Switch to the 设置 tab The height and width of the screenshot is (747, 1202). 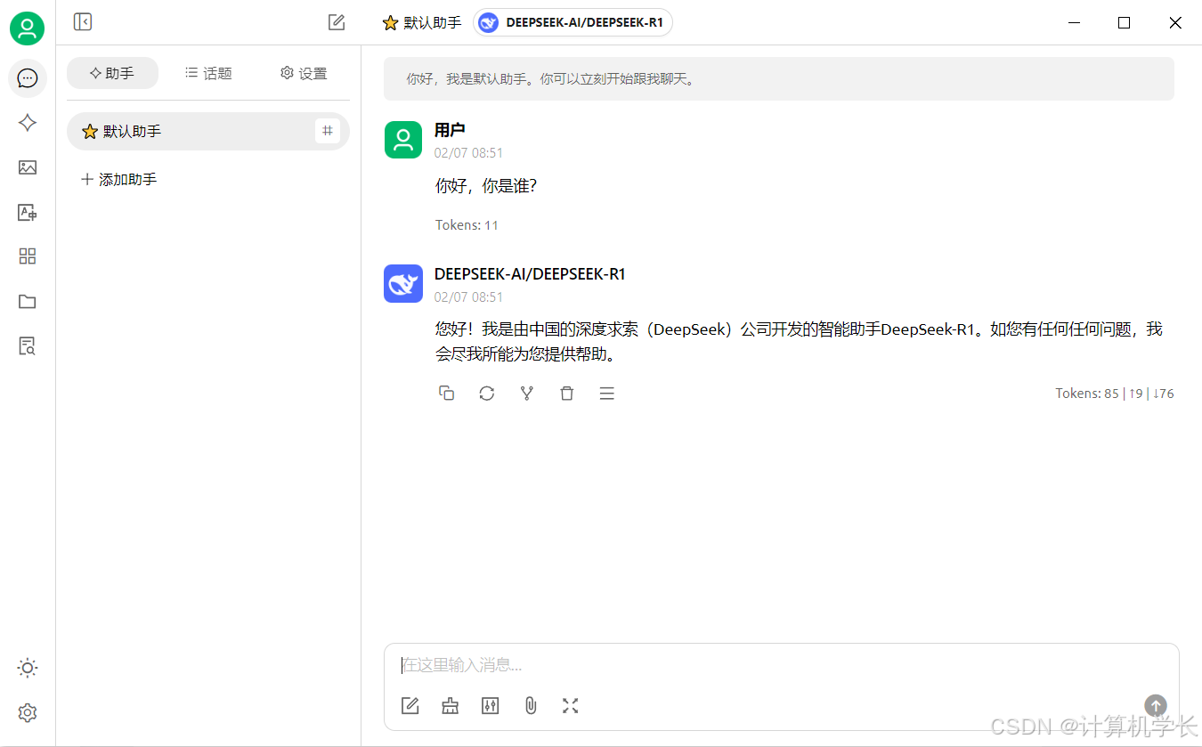pyautogui.click(x=304, y=73)
